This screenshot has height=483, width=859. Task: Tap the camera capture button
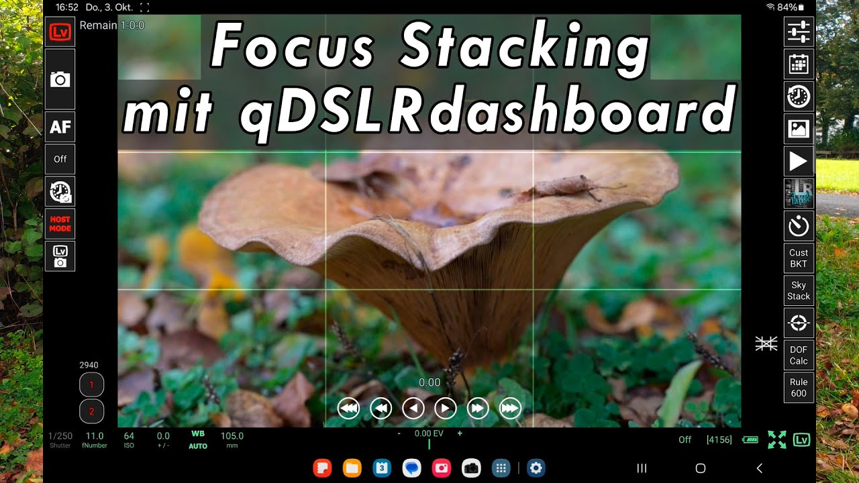point(60,79)
